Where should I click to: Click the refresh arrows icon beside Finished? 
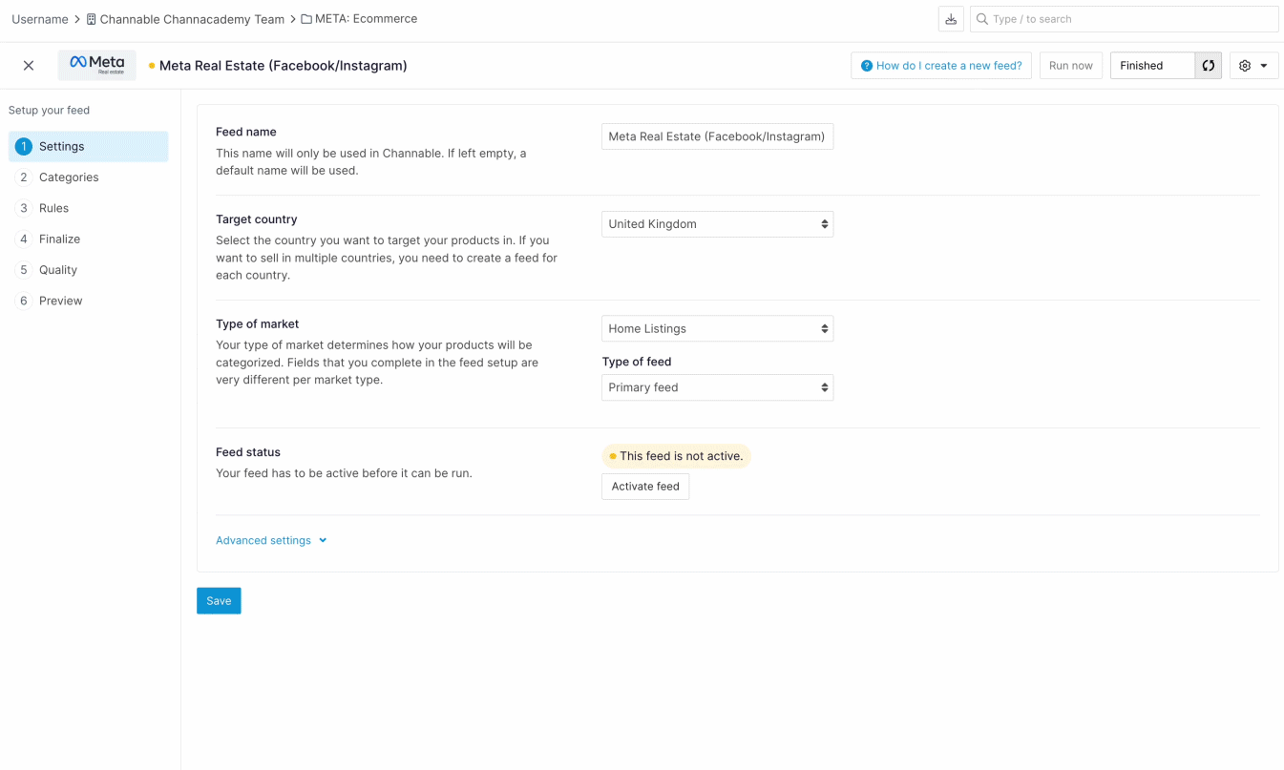point(1209,66)
